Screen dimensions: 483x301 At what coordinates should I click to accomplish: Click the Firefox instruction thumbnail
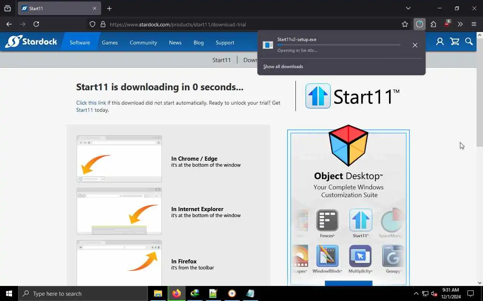(x=119, y=263)
